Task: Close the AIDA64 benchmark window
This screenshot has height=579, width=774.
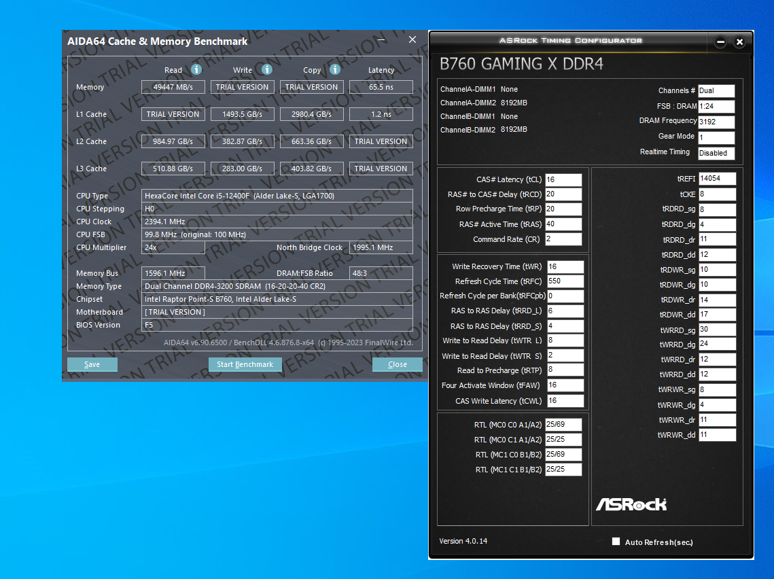Action: pyautogui.click(x=412, y=39)
